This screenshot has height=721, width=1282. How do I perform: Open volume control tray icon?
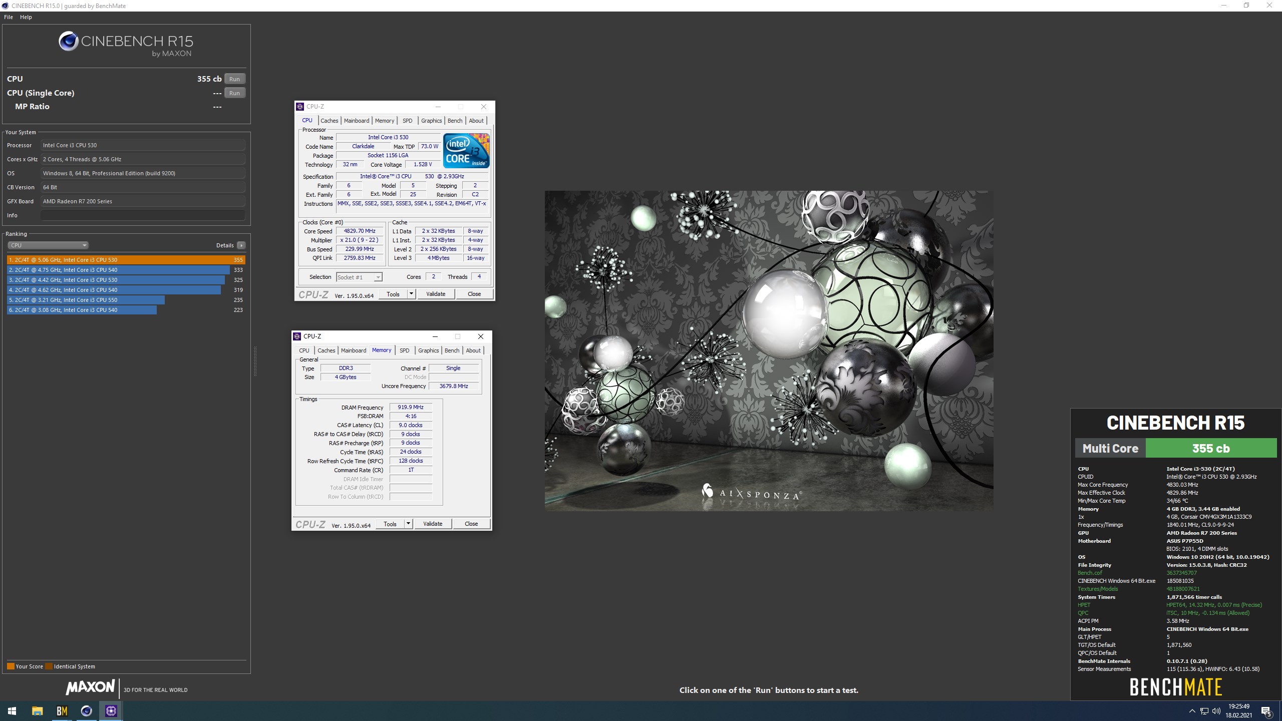click(1216, 711)
